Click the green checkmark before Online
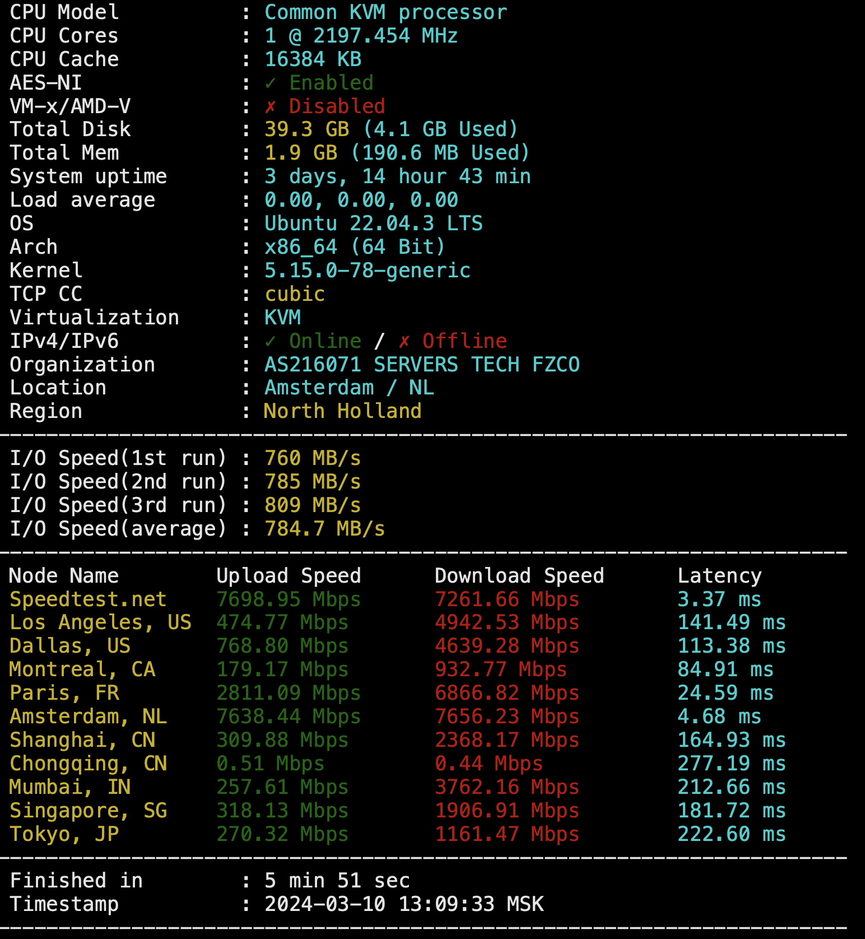This screenshot has height=939, width=865. [271, 341]
